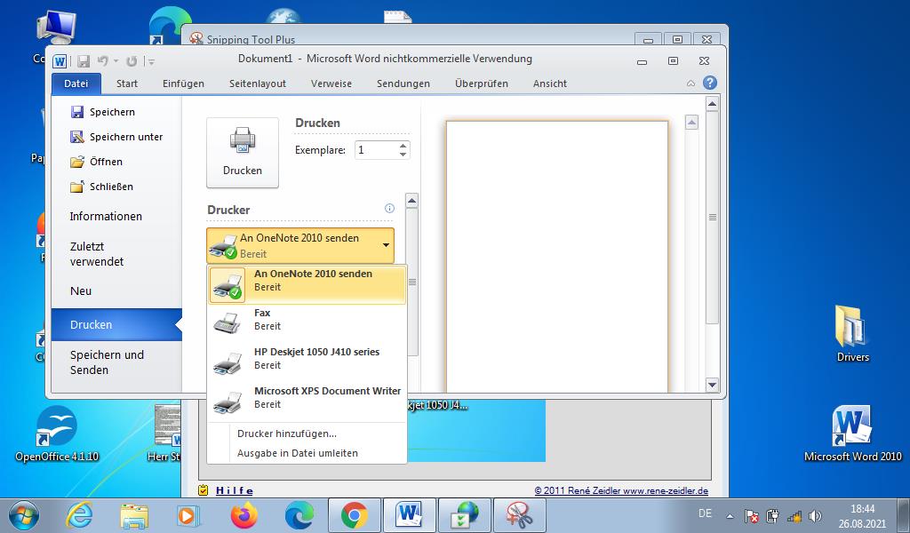Click the Action Center flag tray icon
The height and width of the screenshot is (533, 910).
tap(751, 515)
